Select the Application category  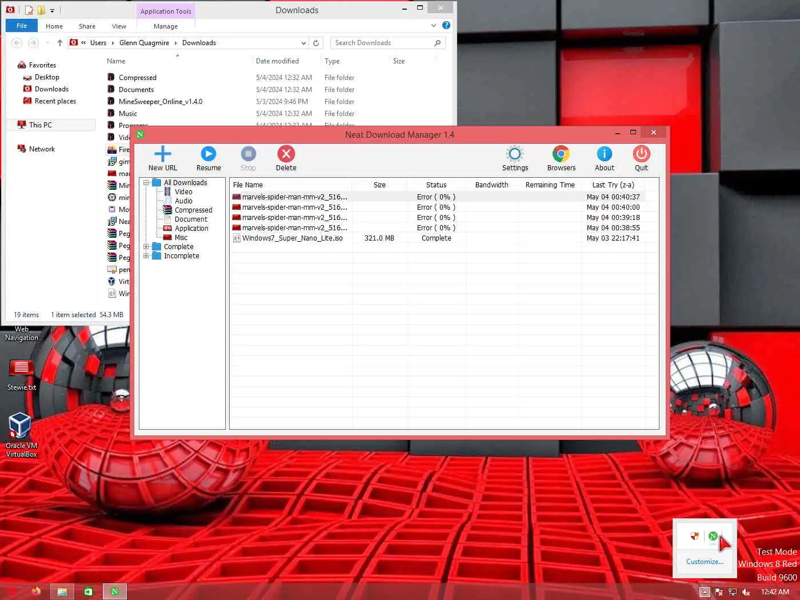pos(191,229)
